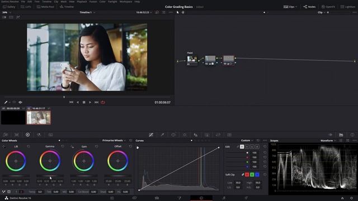
Task: Open the Blur palette icon
Action: (x=196, y=135)
